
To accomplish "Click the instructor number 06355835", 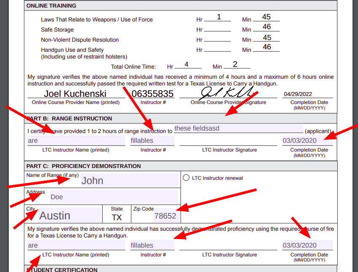I will point(152,93).
